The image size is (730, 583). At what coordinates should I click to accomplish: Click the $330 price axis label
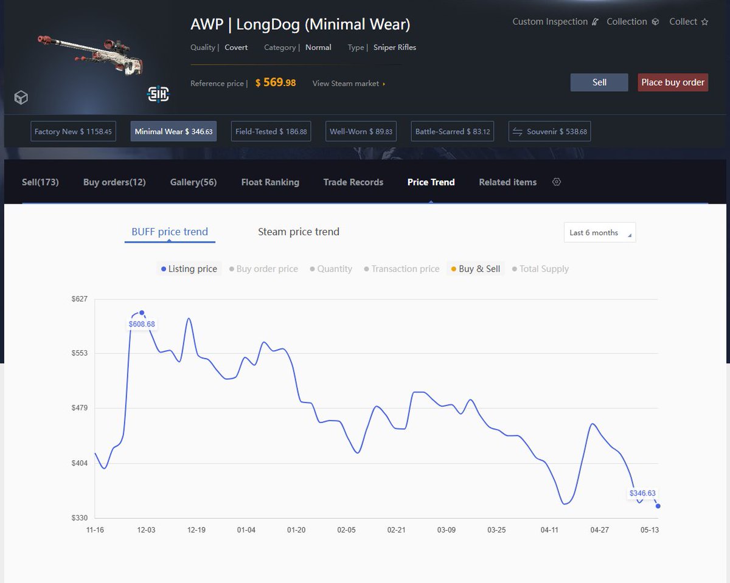pyautogui.click(x=80, y=518)
